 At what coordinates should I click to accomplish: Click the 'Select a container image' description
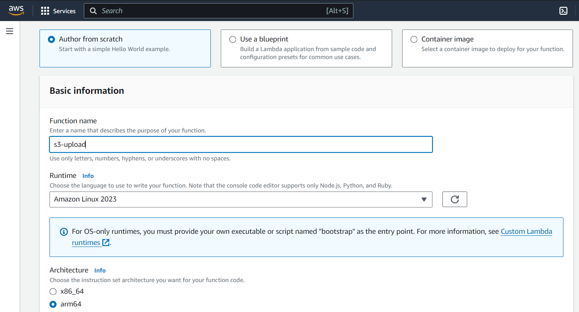[x=493, y=49]
